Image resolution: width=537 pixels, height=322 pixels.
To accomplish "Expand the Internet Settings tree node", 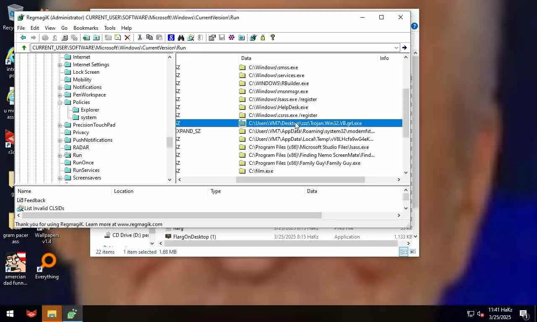I will click(x=60, y=65).
